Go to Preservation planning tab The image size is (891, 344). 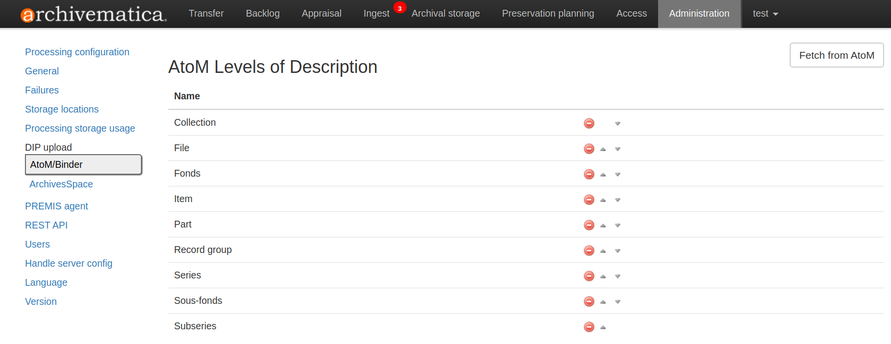[x=548, y=14]
